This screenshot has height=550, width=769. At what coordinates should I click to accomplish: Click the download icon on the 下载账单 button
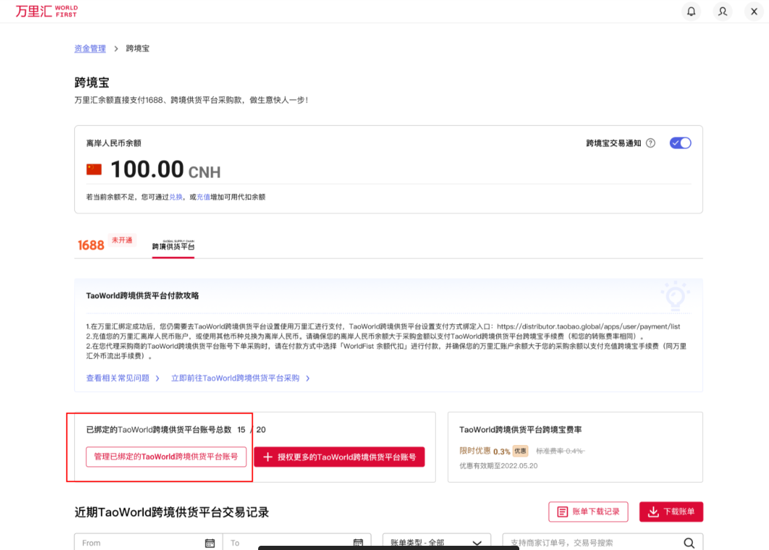point(652,511)
